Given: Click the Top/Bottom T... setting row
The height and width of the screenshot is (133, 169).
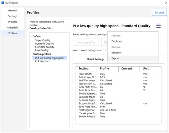Looking at the screenshot, I should point(118,84).
